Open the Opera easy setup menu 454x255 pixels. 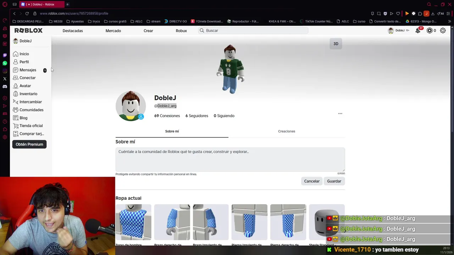448,13
